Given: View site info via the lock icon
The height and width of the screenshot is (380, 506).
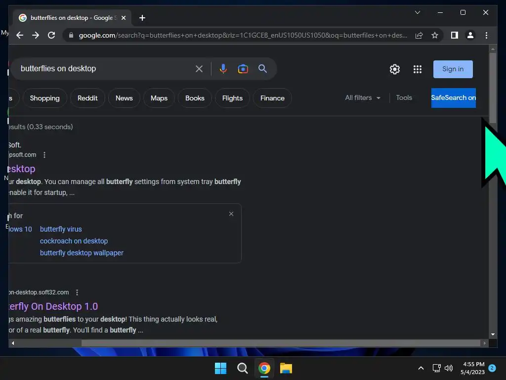Looking at the screenshot, I should (x=71, y=35).
